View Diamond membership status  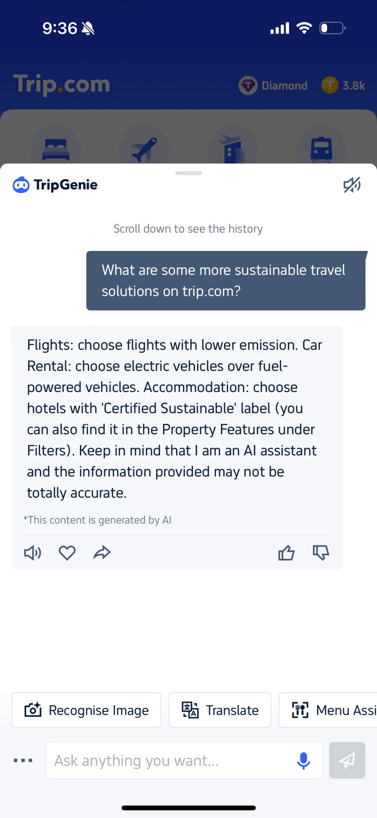pos(273,85)
